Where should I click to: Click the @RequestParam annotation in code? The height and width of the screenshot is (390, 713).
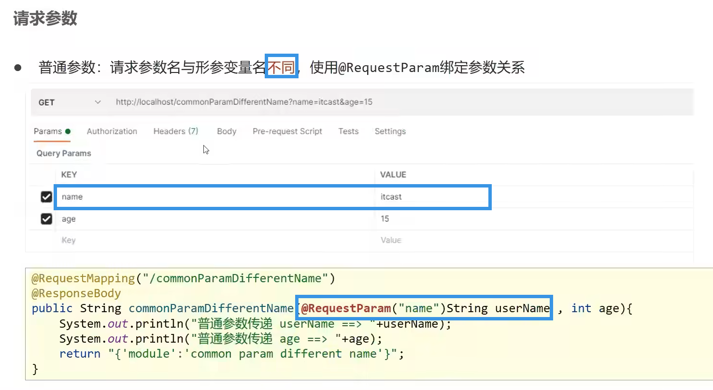pyautogui.click(x=346, y=308)
